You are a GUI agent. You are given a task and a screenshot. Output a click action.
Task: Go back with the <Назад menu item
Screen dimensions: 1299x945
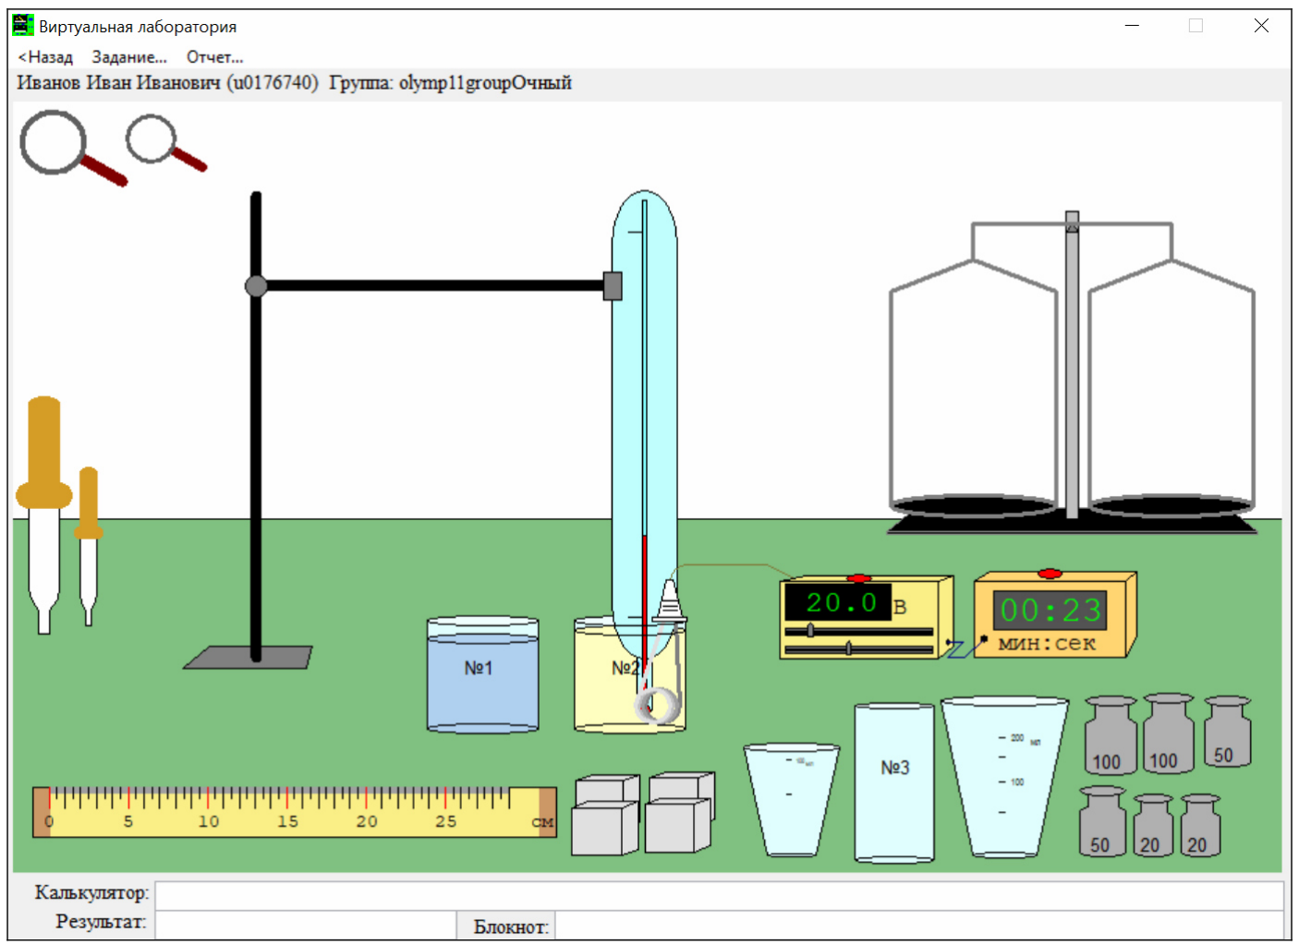pos(45,57)
